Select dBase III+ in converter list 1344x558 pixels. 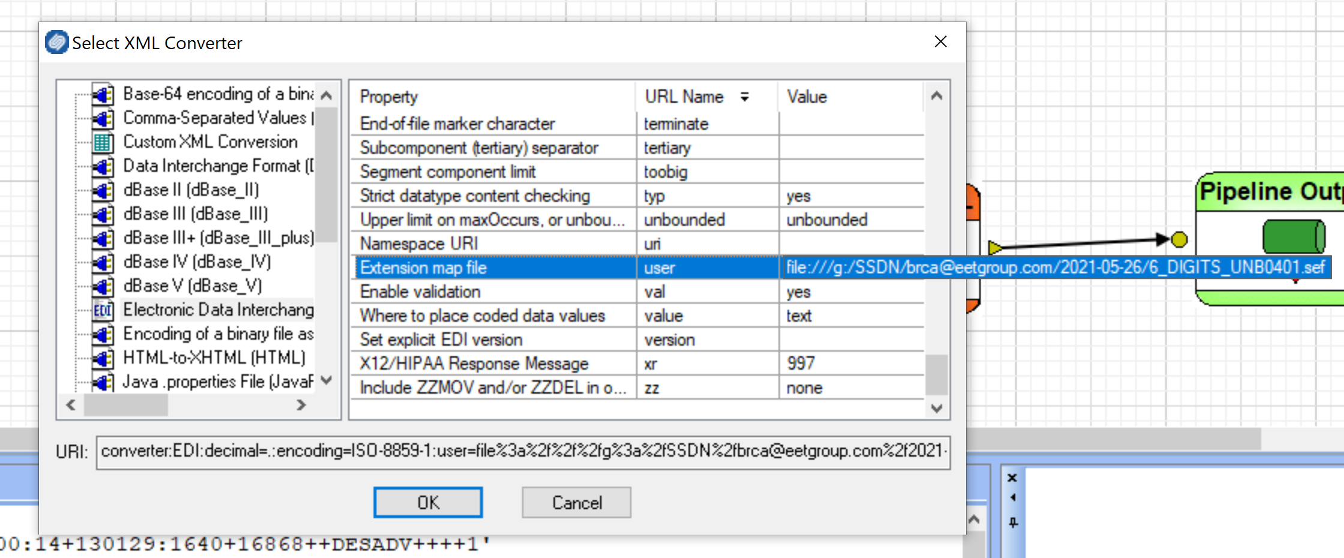(218, 238)
